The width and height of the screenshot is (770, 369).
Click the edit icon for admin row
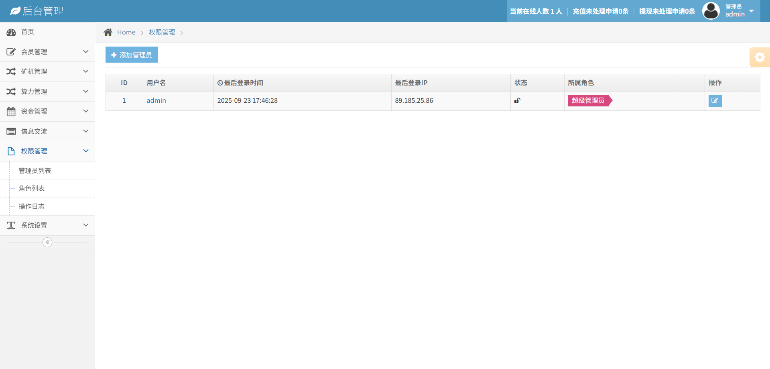[x=715, y=101]
